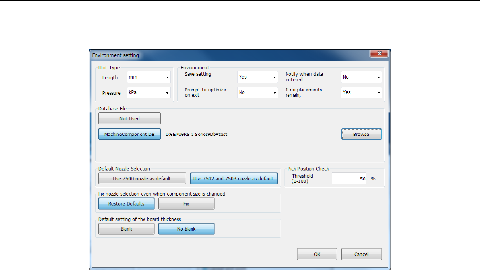Image resolution: width=480 pixels, height=270 pixels.
Task: Click into the Threshold percentage field
Action: click(349, 179)
